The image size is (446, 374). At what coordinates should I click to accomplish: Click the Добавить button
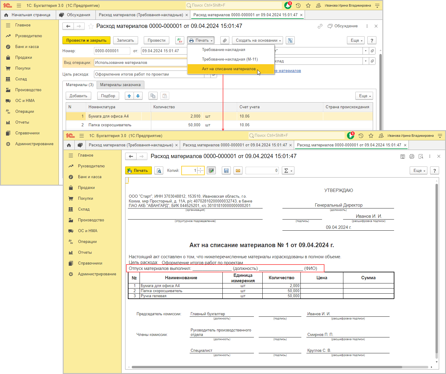click(78, 96)
